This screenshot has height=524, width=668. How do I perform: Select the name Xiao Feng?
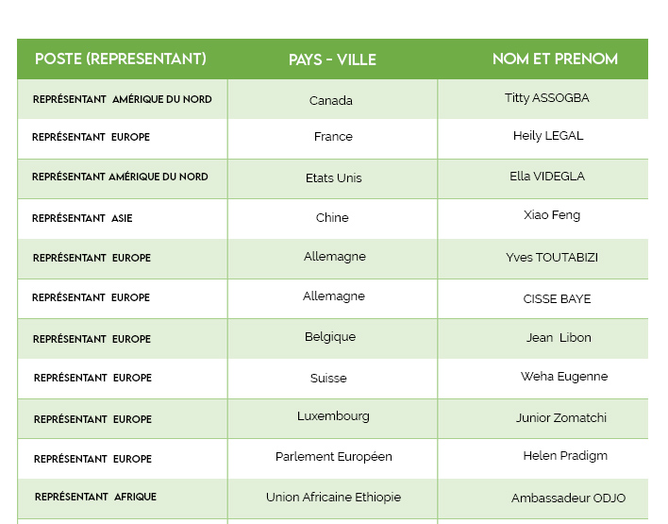coord(552,215)
